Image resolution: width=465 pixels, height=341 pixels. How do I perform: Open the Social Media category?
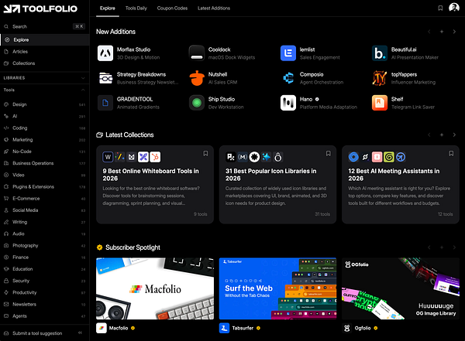45,210
